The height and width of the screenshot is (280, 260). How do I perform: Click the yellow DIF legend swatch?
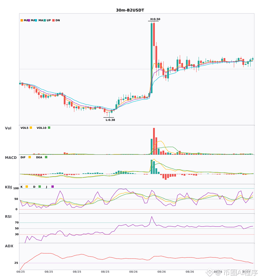pyautogui.click(x=30, y=157)
